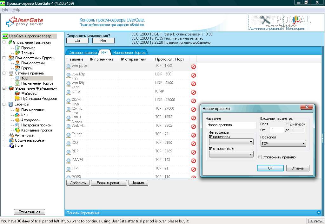The width and height of the screenshot is (325, 224).
Task: Click the red disabled icon for RDP rule
Action: tap(193, 152)
